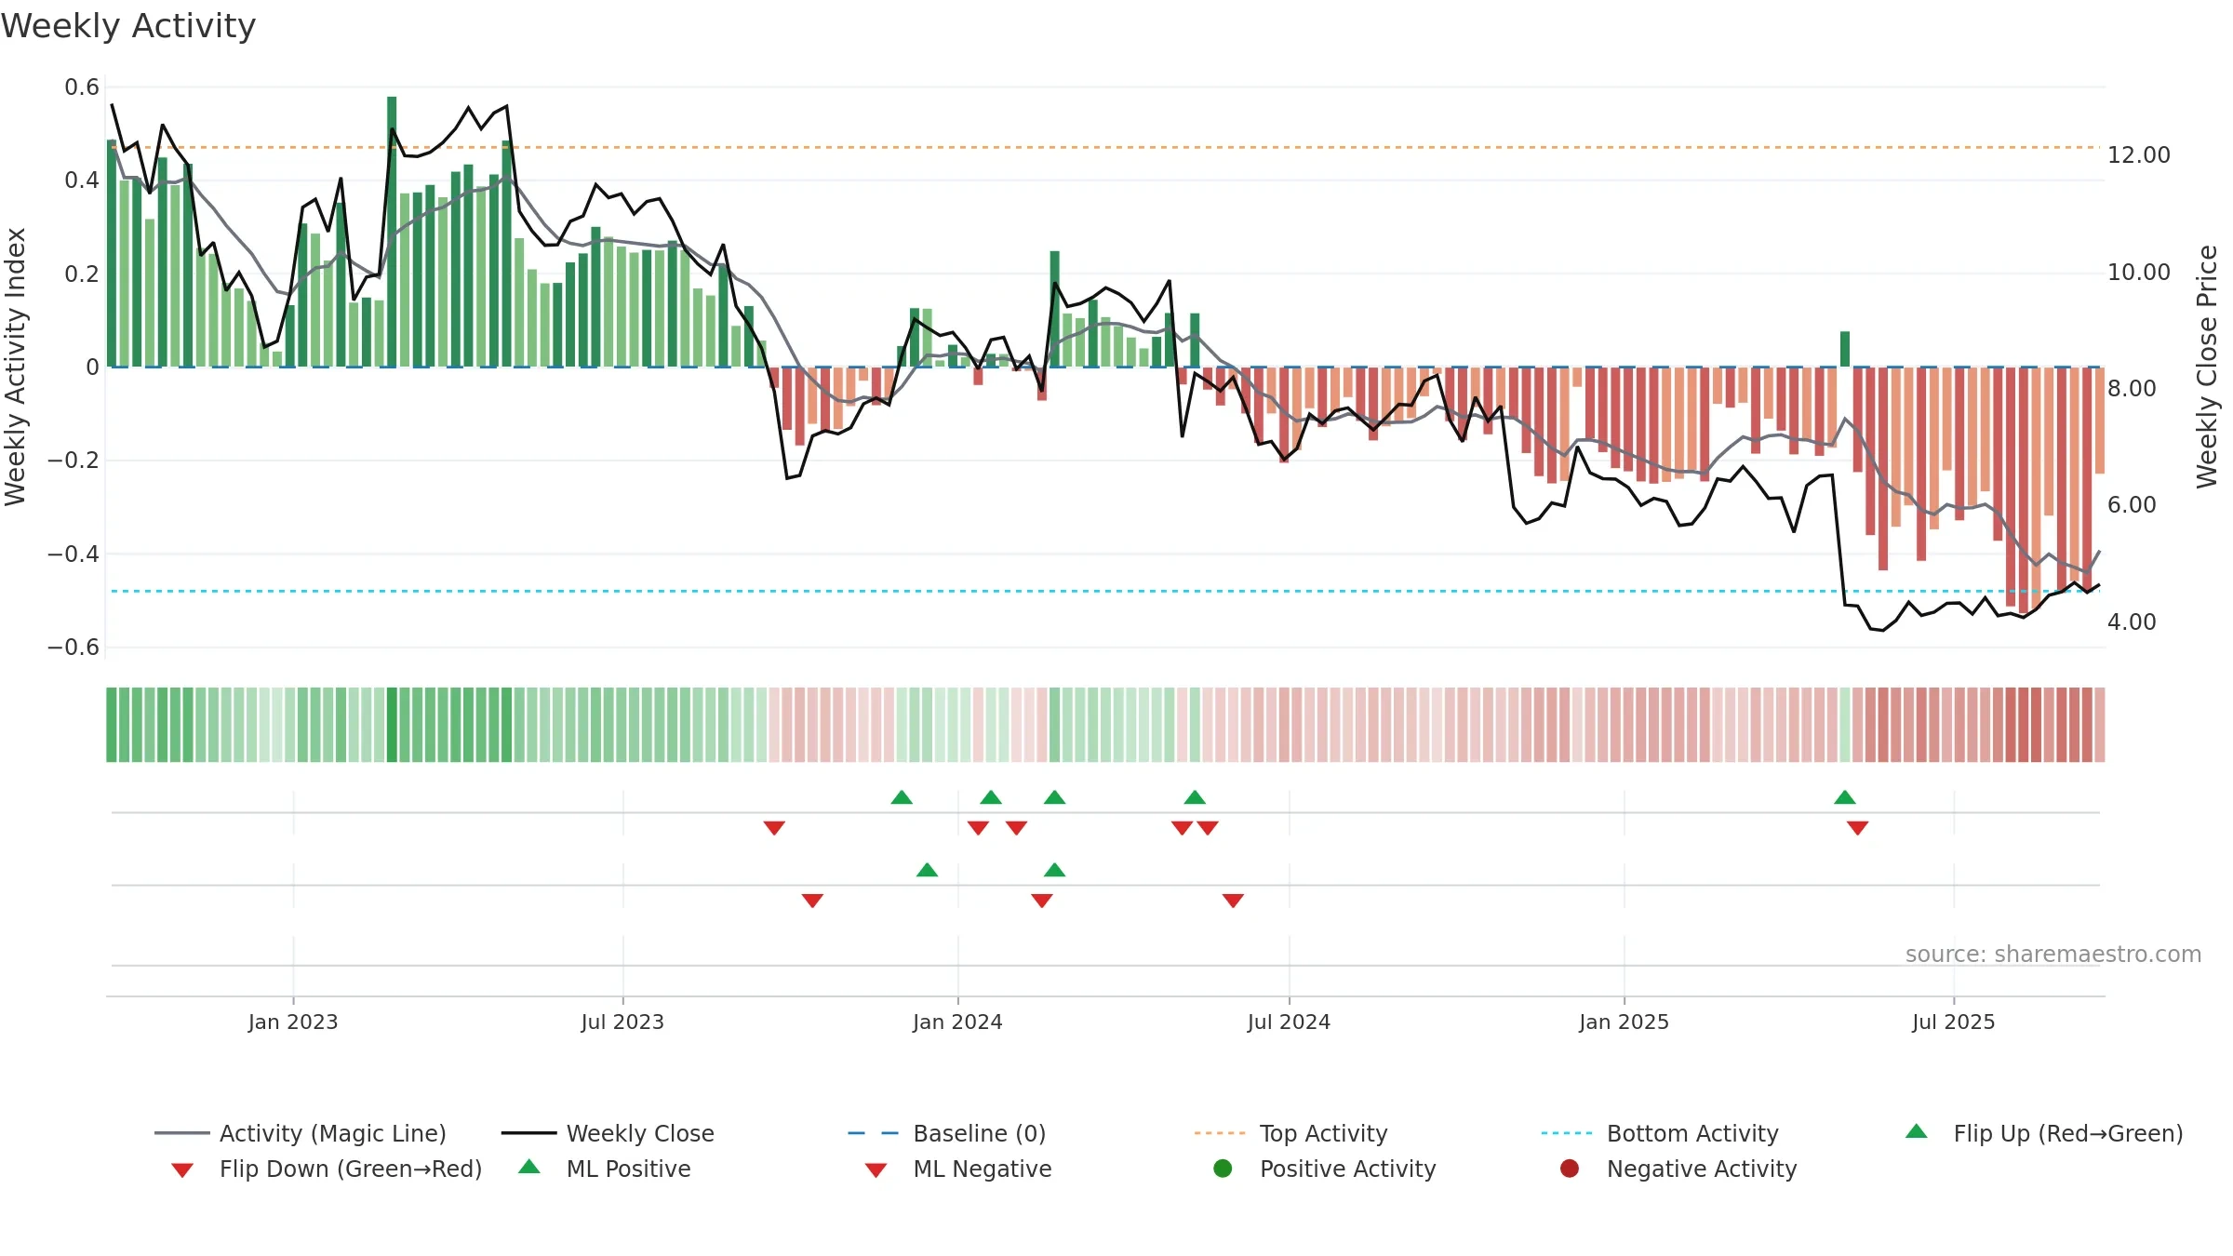Click the 0.6 activity index axis label

(82, 87)
